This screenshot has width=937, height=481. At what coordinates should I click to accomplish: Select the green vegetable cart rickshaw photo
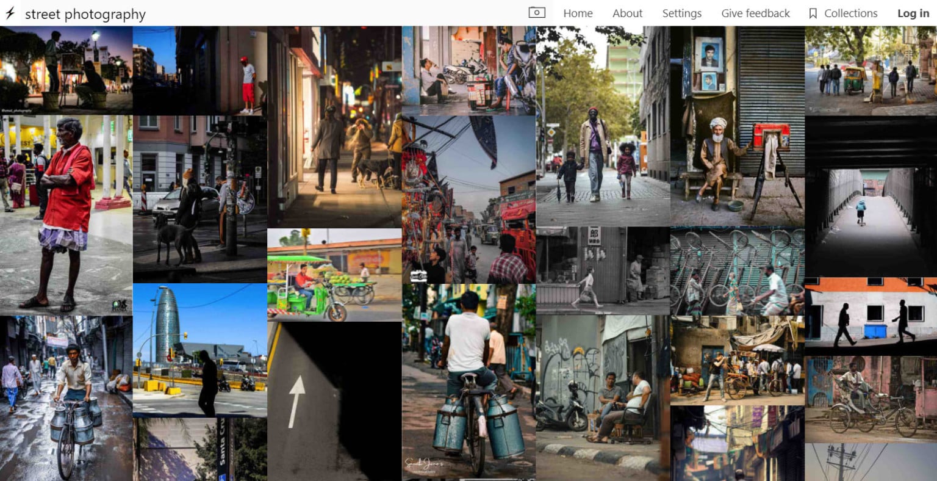coord(334,275)
